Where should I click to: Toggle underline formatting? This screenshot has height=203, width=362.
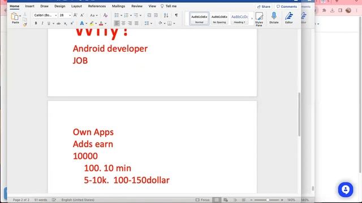tap(49, 23)
